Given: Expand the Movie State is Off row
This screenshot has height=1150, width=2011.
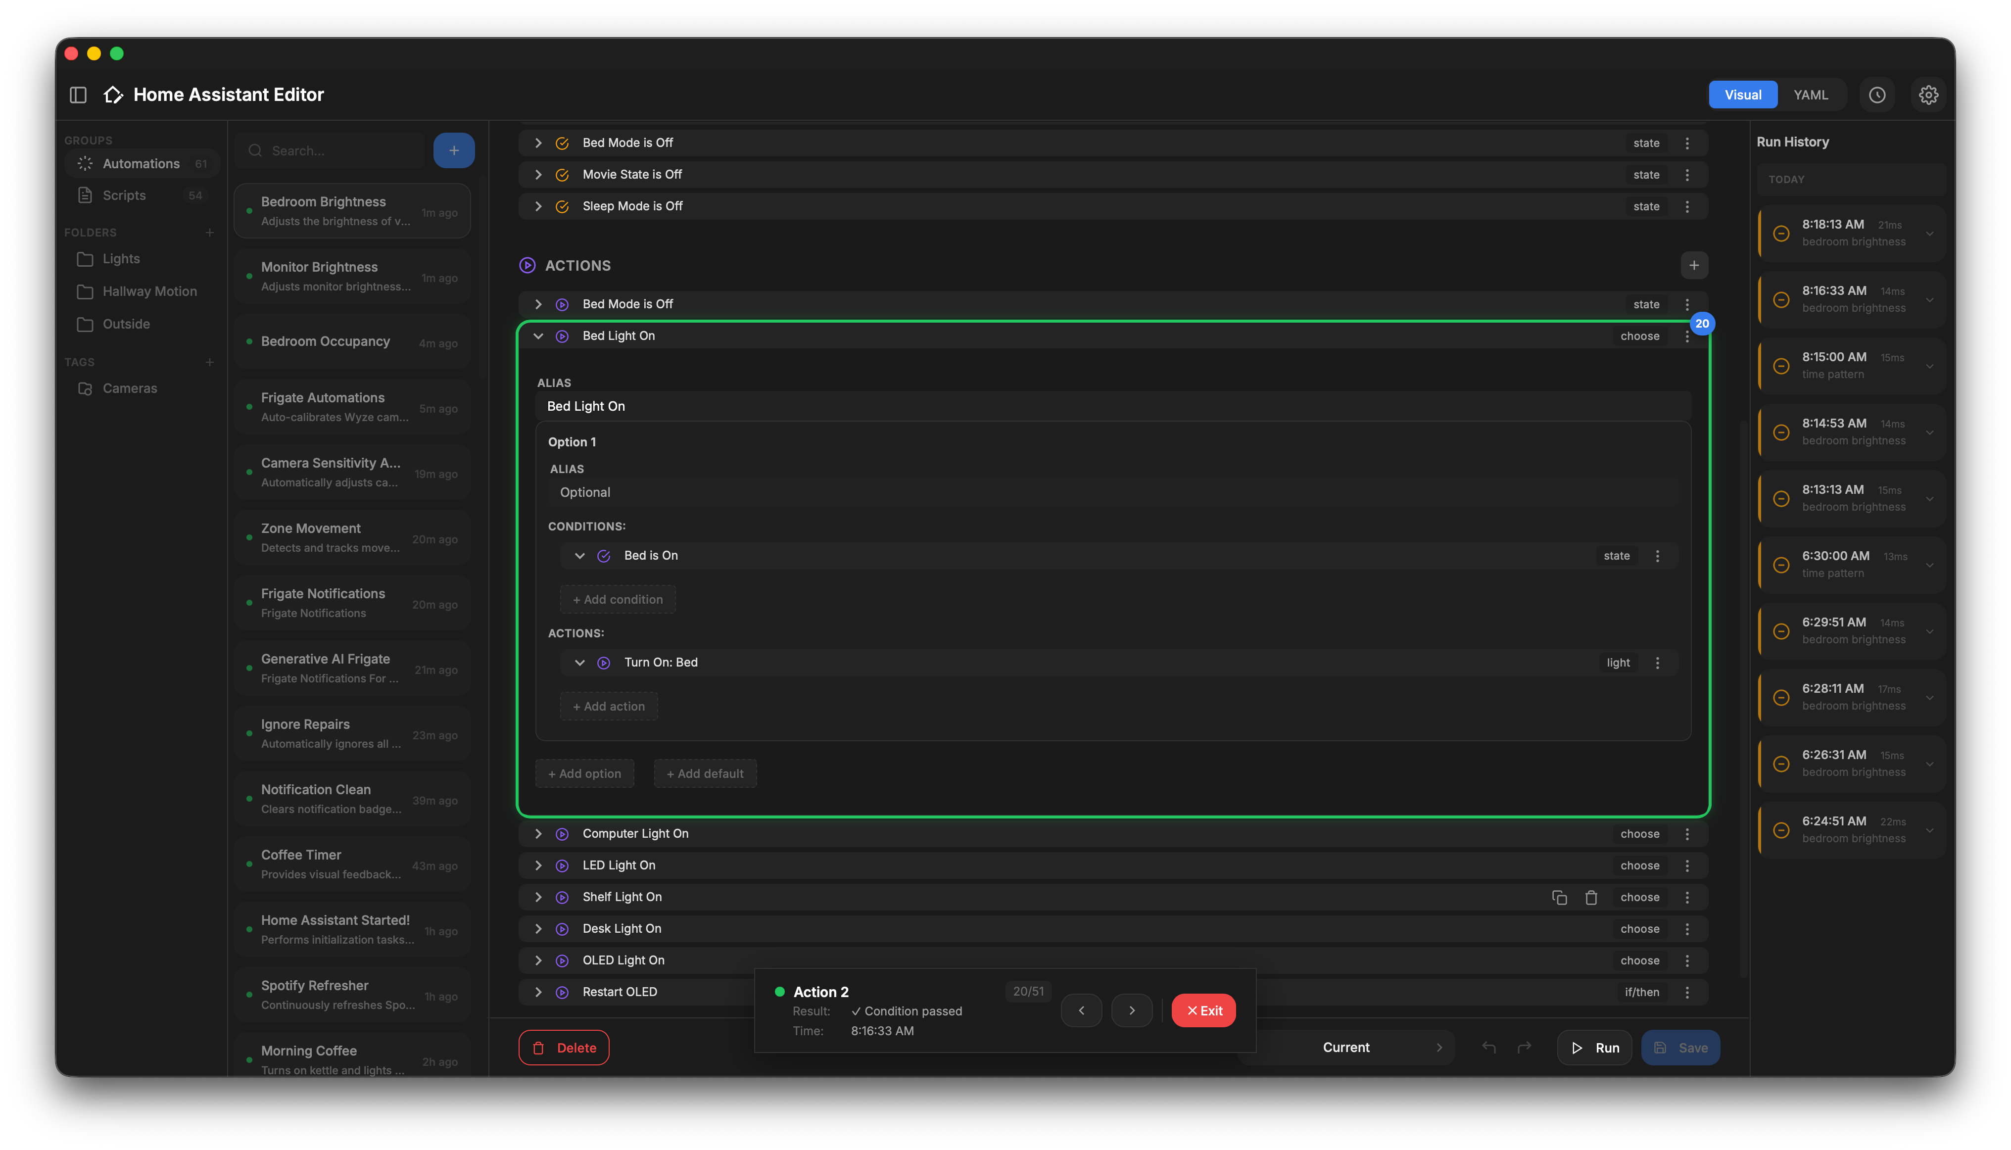Looking at the screenshot, I should (539, 175).
